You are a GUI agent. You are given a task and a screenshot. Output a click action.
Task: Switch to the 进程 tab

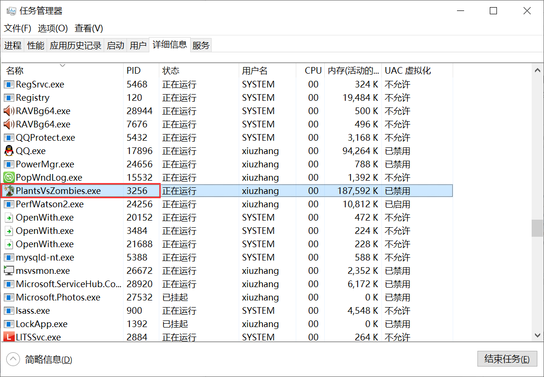point(13,46)
